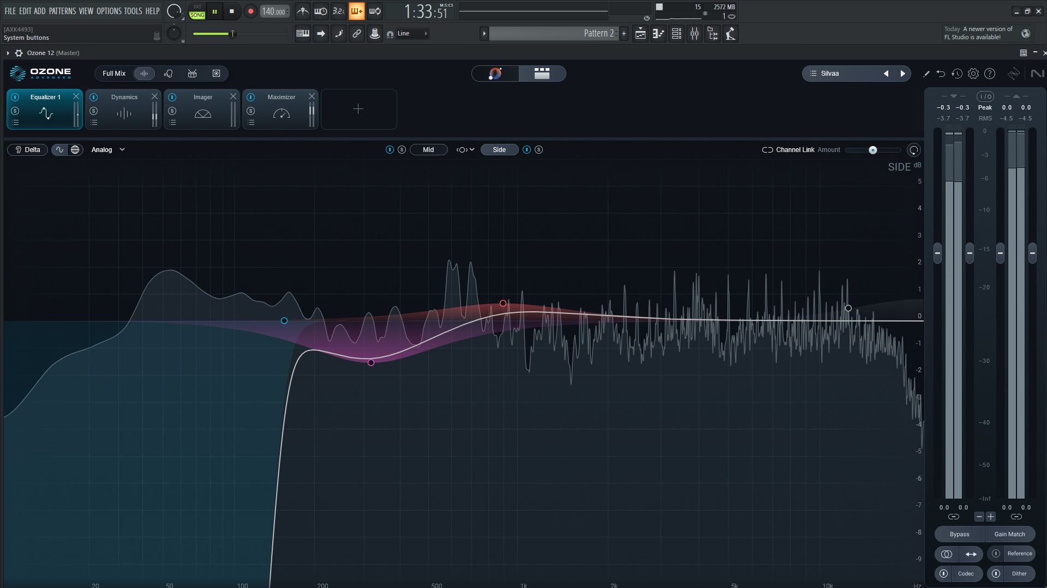Screen dimensions: 1047x588
Task: Click the Delta listening button
Action: 27,149
